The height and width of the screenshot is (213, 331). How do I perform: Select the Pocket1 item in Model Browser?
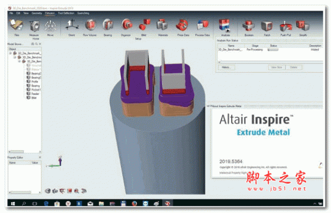(x=36, y=90)
